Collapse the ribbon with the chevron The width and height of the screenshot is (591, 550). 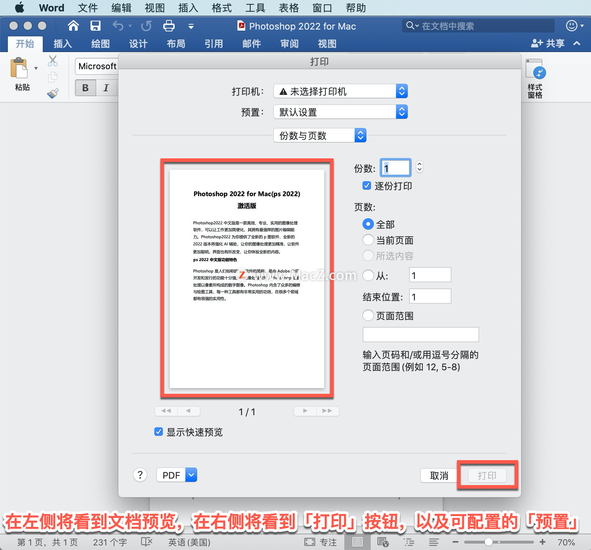click(x=577, y=44)
